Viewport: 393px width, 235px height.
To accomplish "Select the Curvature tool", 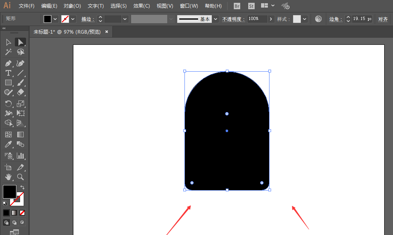I will click(20, 63).
